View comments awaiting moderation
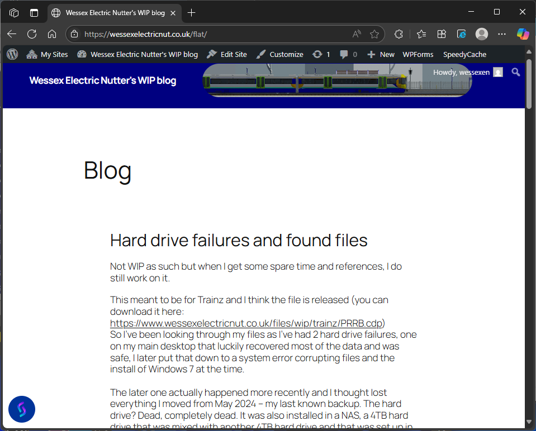This screenshot has height=431, width=536. (x=348, y=54)
